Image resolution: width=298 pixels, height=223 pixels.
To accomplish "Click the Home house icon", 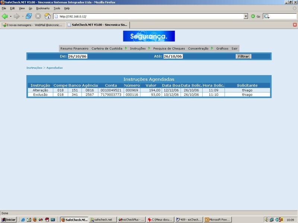I will click(47, 16).
